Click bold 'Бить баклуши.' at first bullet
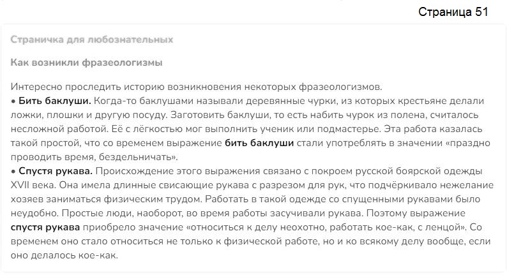This screenshot has width=507, height=275. pos(55,101)
